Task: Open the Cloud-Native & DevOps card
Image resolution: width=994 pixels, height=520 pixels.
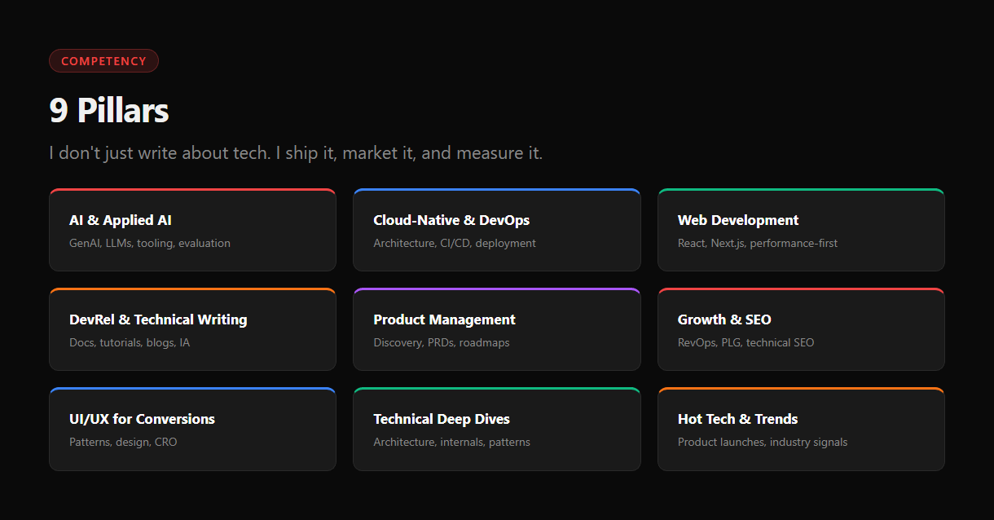Action: [x=497, y=230]
